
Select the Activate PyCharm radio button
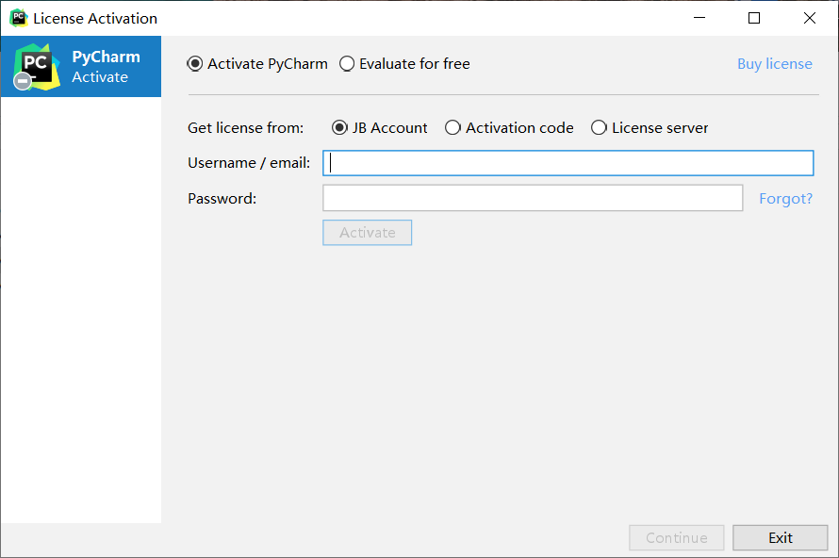tap(195, 64)
